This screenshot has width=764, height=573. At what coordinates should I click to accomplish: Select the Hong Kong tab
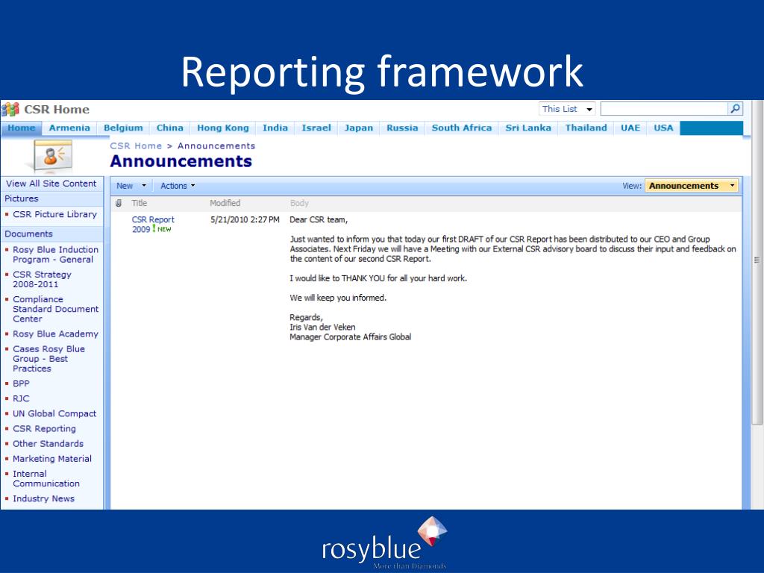[x=223, y=128]
